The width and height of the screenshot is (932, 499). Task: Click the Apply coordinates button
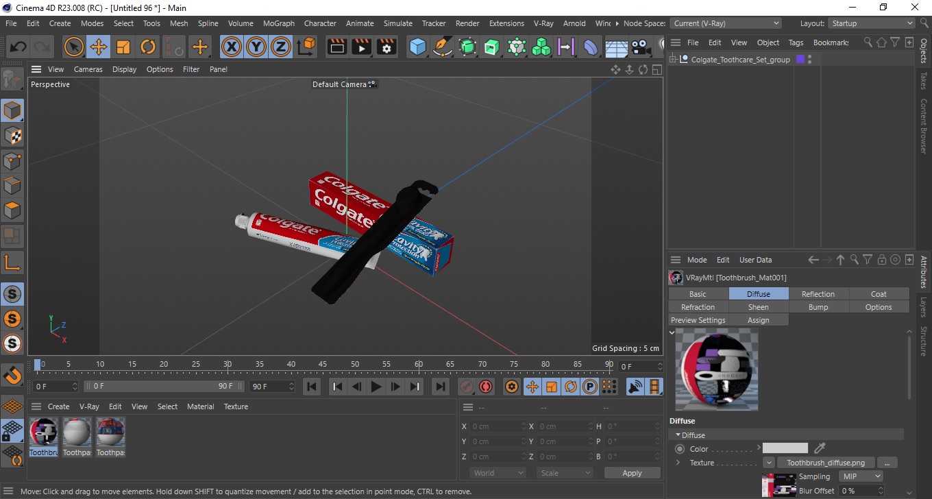pyautogui.click(x=632, y=473)
